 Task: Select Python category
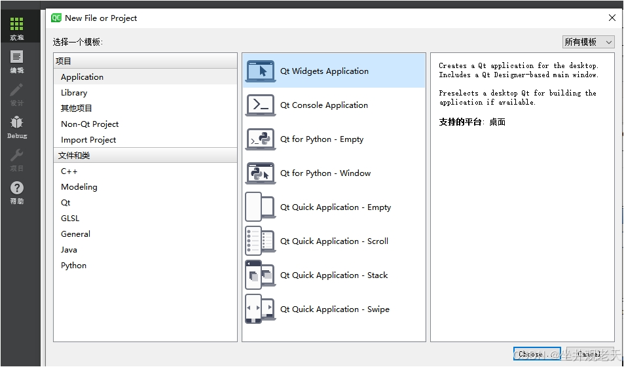coord(145,266)
